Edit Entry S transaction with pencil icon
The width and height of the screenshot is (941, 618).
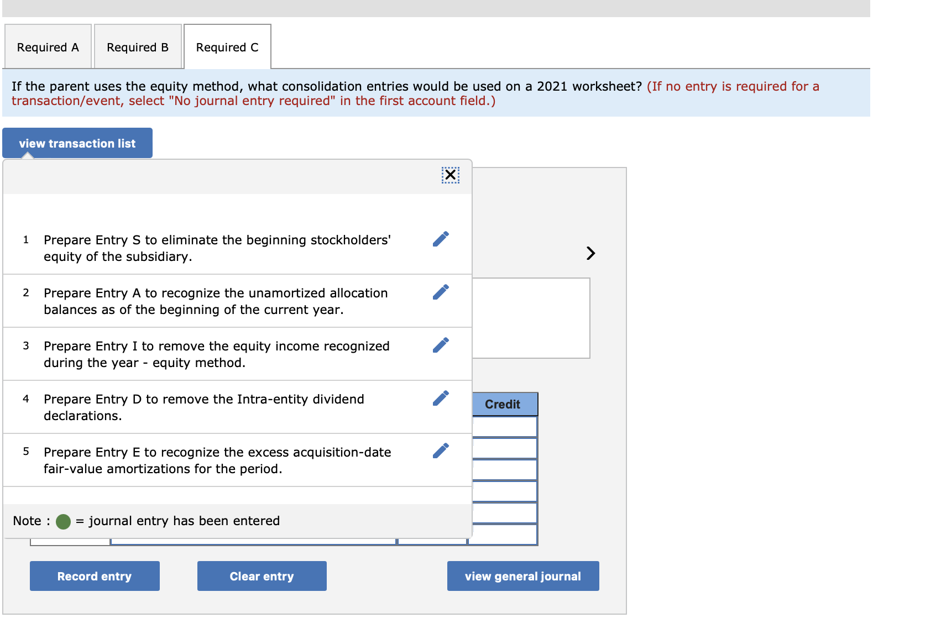tap(441, 239)
